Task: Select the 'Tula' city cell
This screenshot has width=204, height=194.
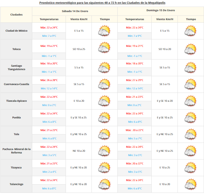Action: 16,134
